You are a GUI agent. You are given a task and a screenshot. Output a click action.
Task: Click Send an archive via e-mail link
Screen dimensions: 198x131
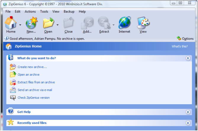tap(35, 90)
